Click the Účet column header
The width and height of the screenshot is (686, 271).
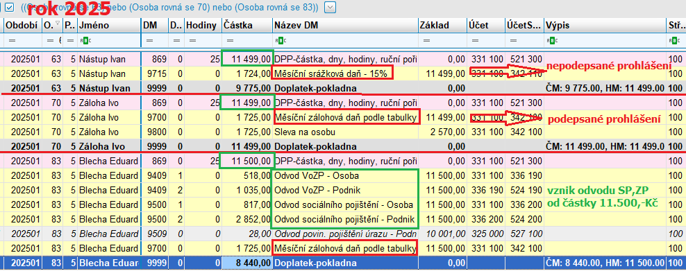click(x=485, y=26)
